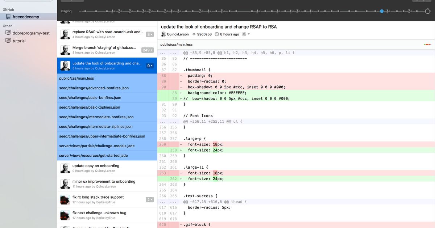435x228 pixels.
Task: Click BerkeleyTrue's avatar on 'fix rx long stack trace support'
Action: point(65,199)
